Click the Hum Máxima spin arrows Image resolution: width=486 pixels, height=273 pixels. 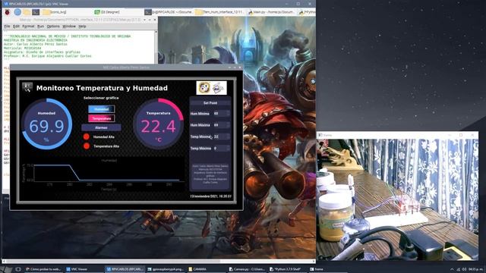(228, 125)
